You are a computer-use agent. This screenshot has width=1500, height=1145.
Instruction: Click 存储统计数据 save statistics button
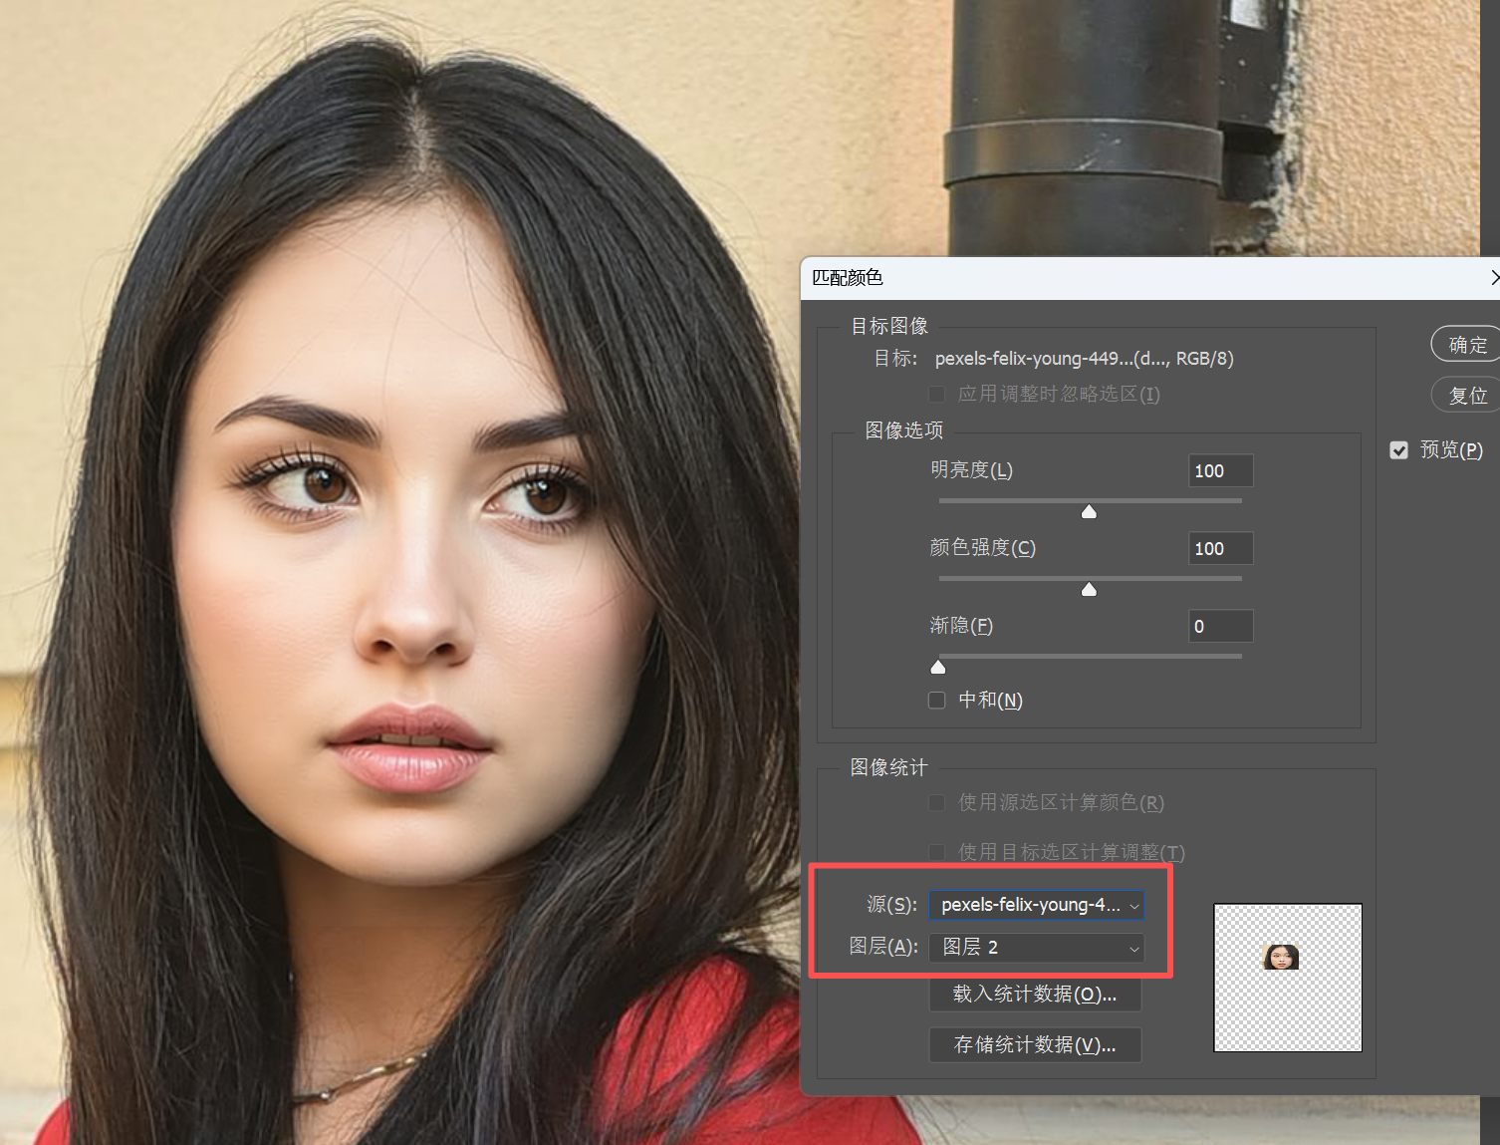click(x=1034, y=1044)
